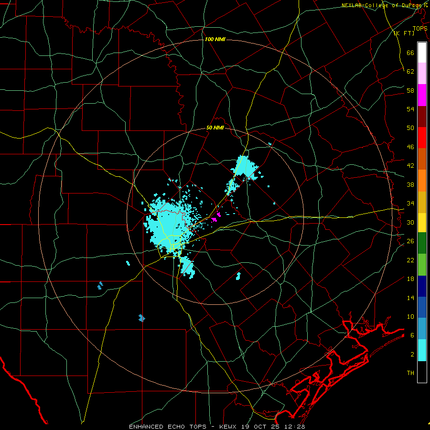
Task: Select the light green legend swatch
Action: click(422, 265)
